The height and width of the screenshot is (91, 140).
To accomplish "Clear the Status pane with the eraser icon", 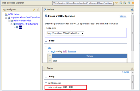I will click(132, 69).
